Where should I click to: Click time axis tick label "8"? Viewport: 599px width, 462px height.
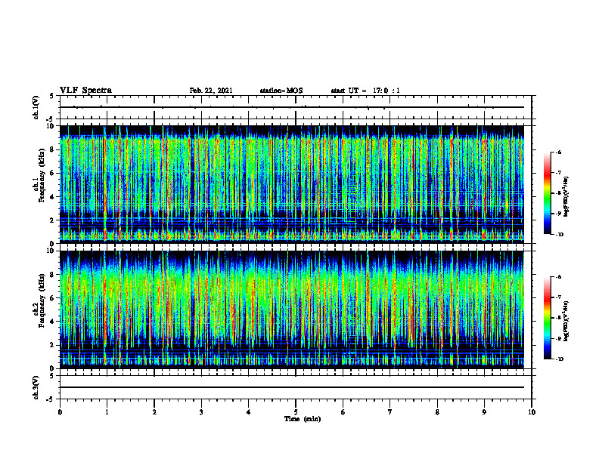click(437, 412)
